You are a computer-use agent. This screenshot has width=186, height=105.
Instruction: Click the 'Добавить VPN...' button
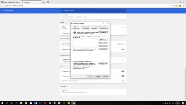click(103, 43)
